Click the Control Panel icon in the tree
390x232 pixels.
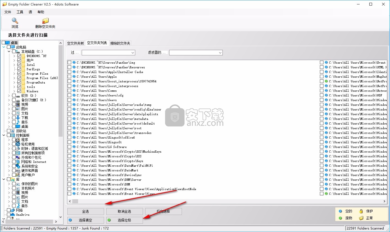[x=13, y=135]
